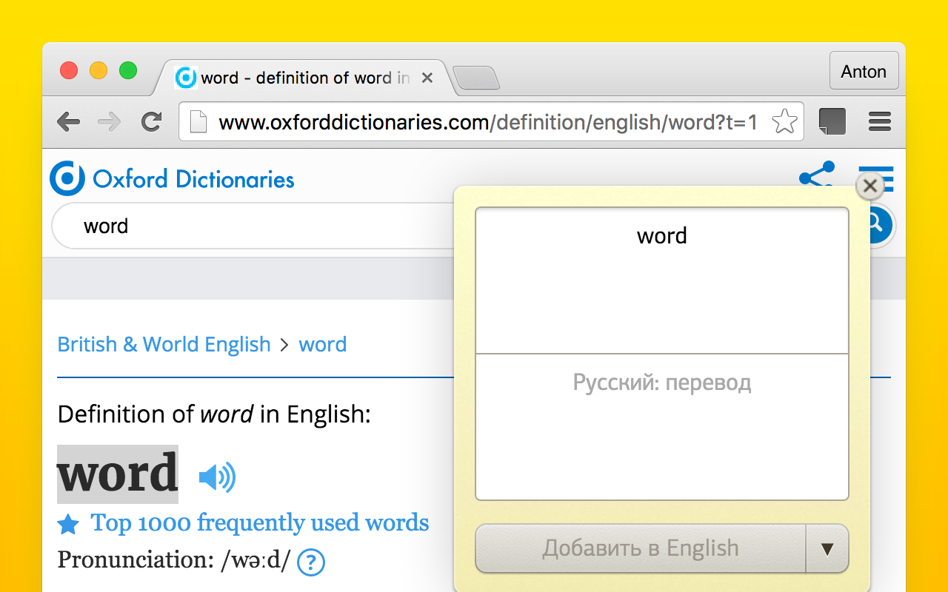Open the pronunciation help question mark icon
948x592 pixels.
tap(311, 562)
